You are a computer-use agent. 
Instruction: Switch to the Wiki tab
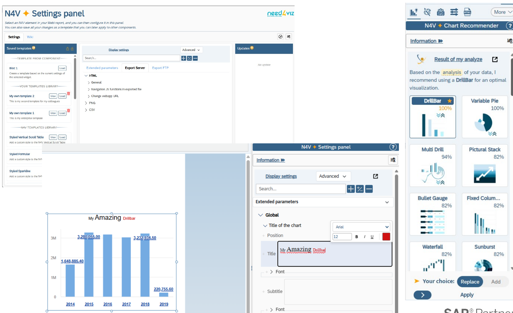coord(30,37)
